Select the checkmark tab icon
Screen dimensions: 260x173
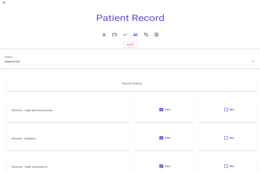(125, 35)
